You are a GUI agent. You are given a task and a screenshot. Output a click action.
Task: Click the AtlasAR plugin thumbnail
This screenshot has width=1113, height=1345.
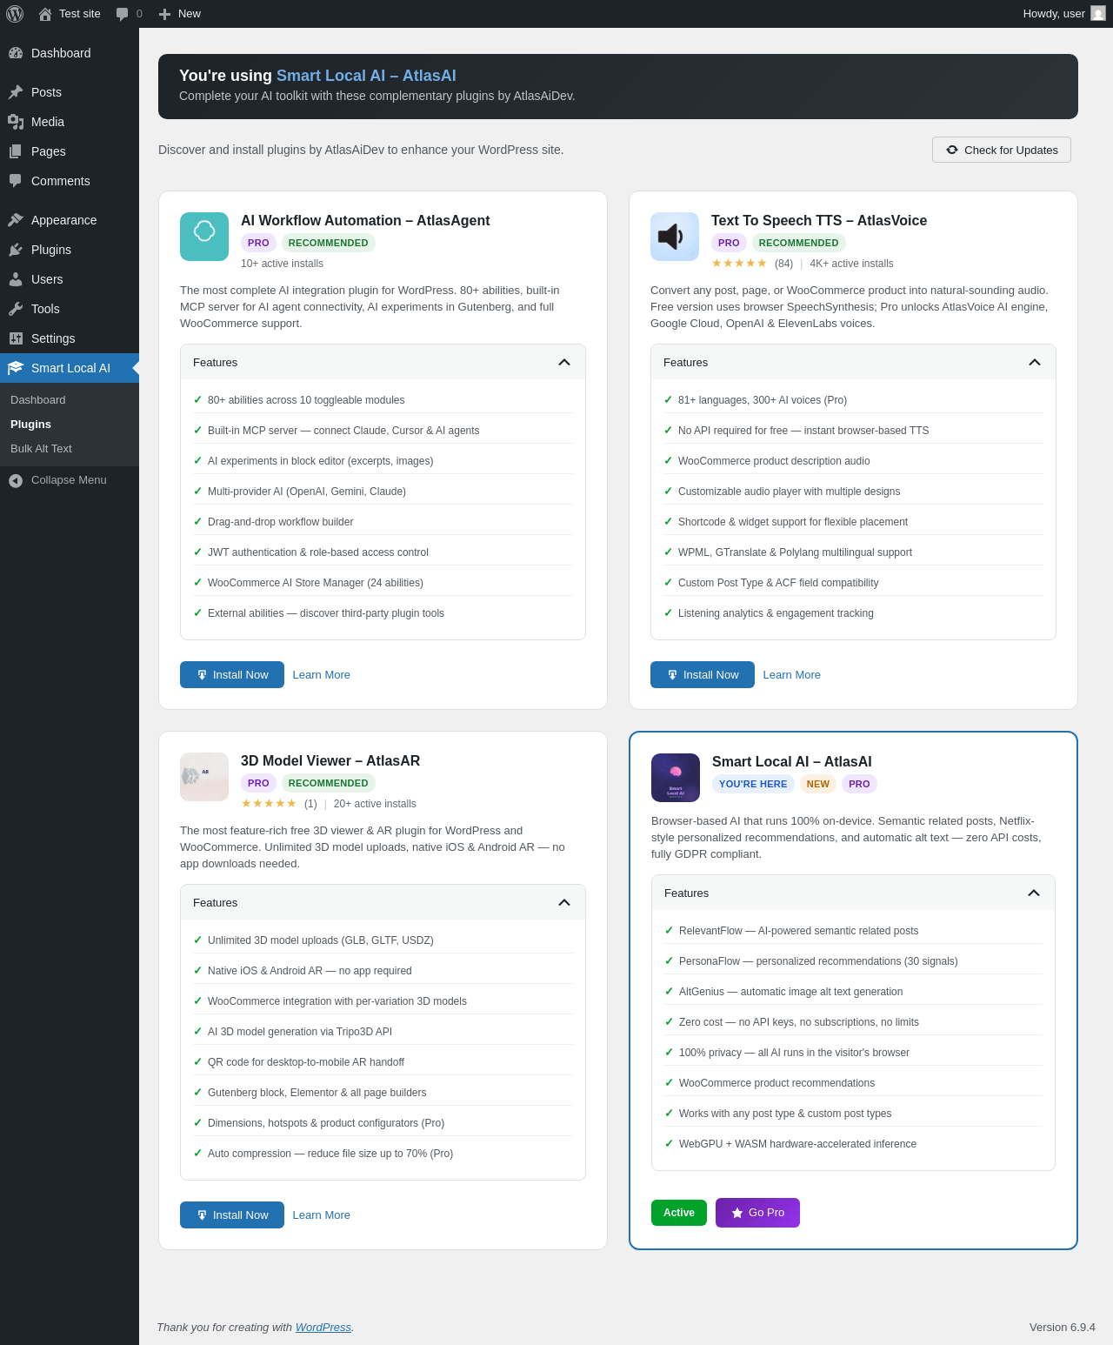tap(204, 777)
